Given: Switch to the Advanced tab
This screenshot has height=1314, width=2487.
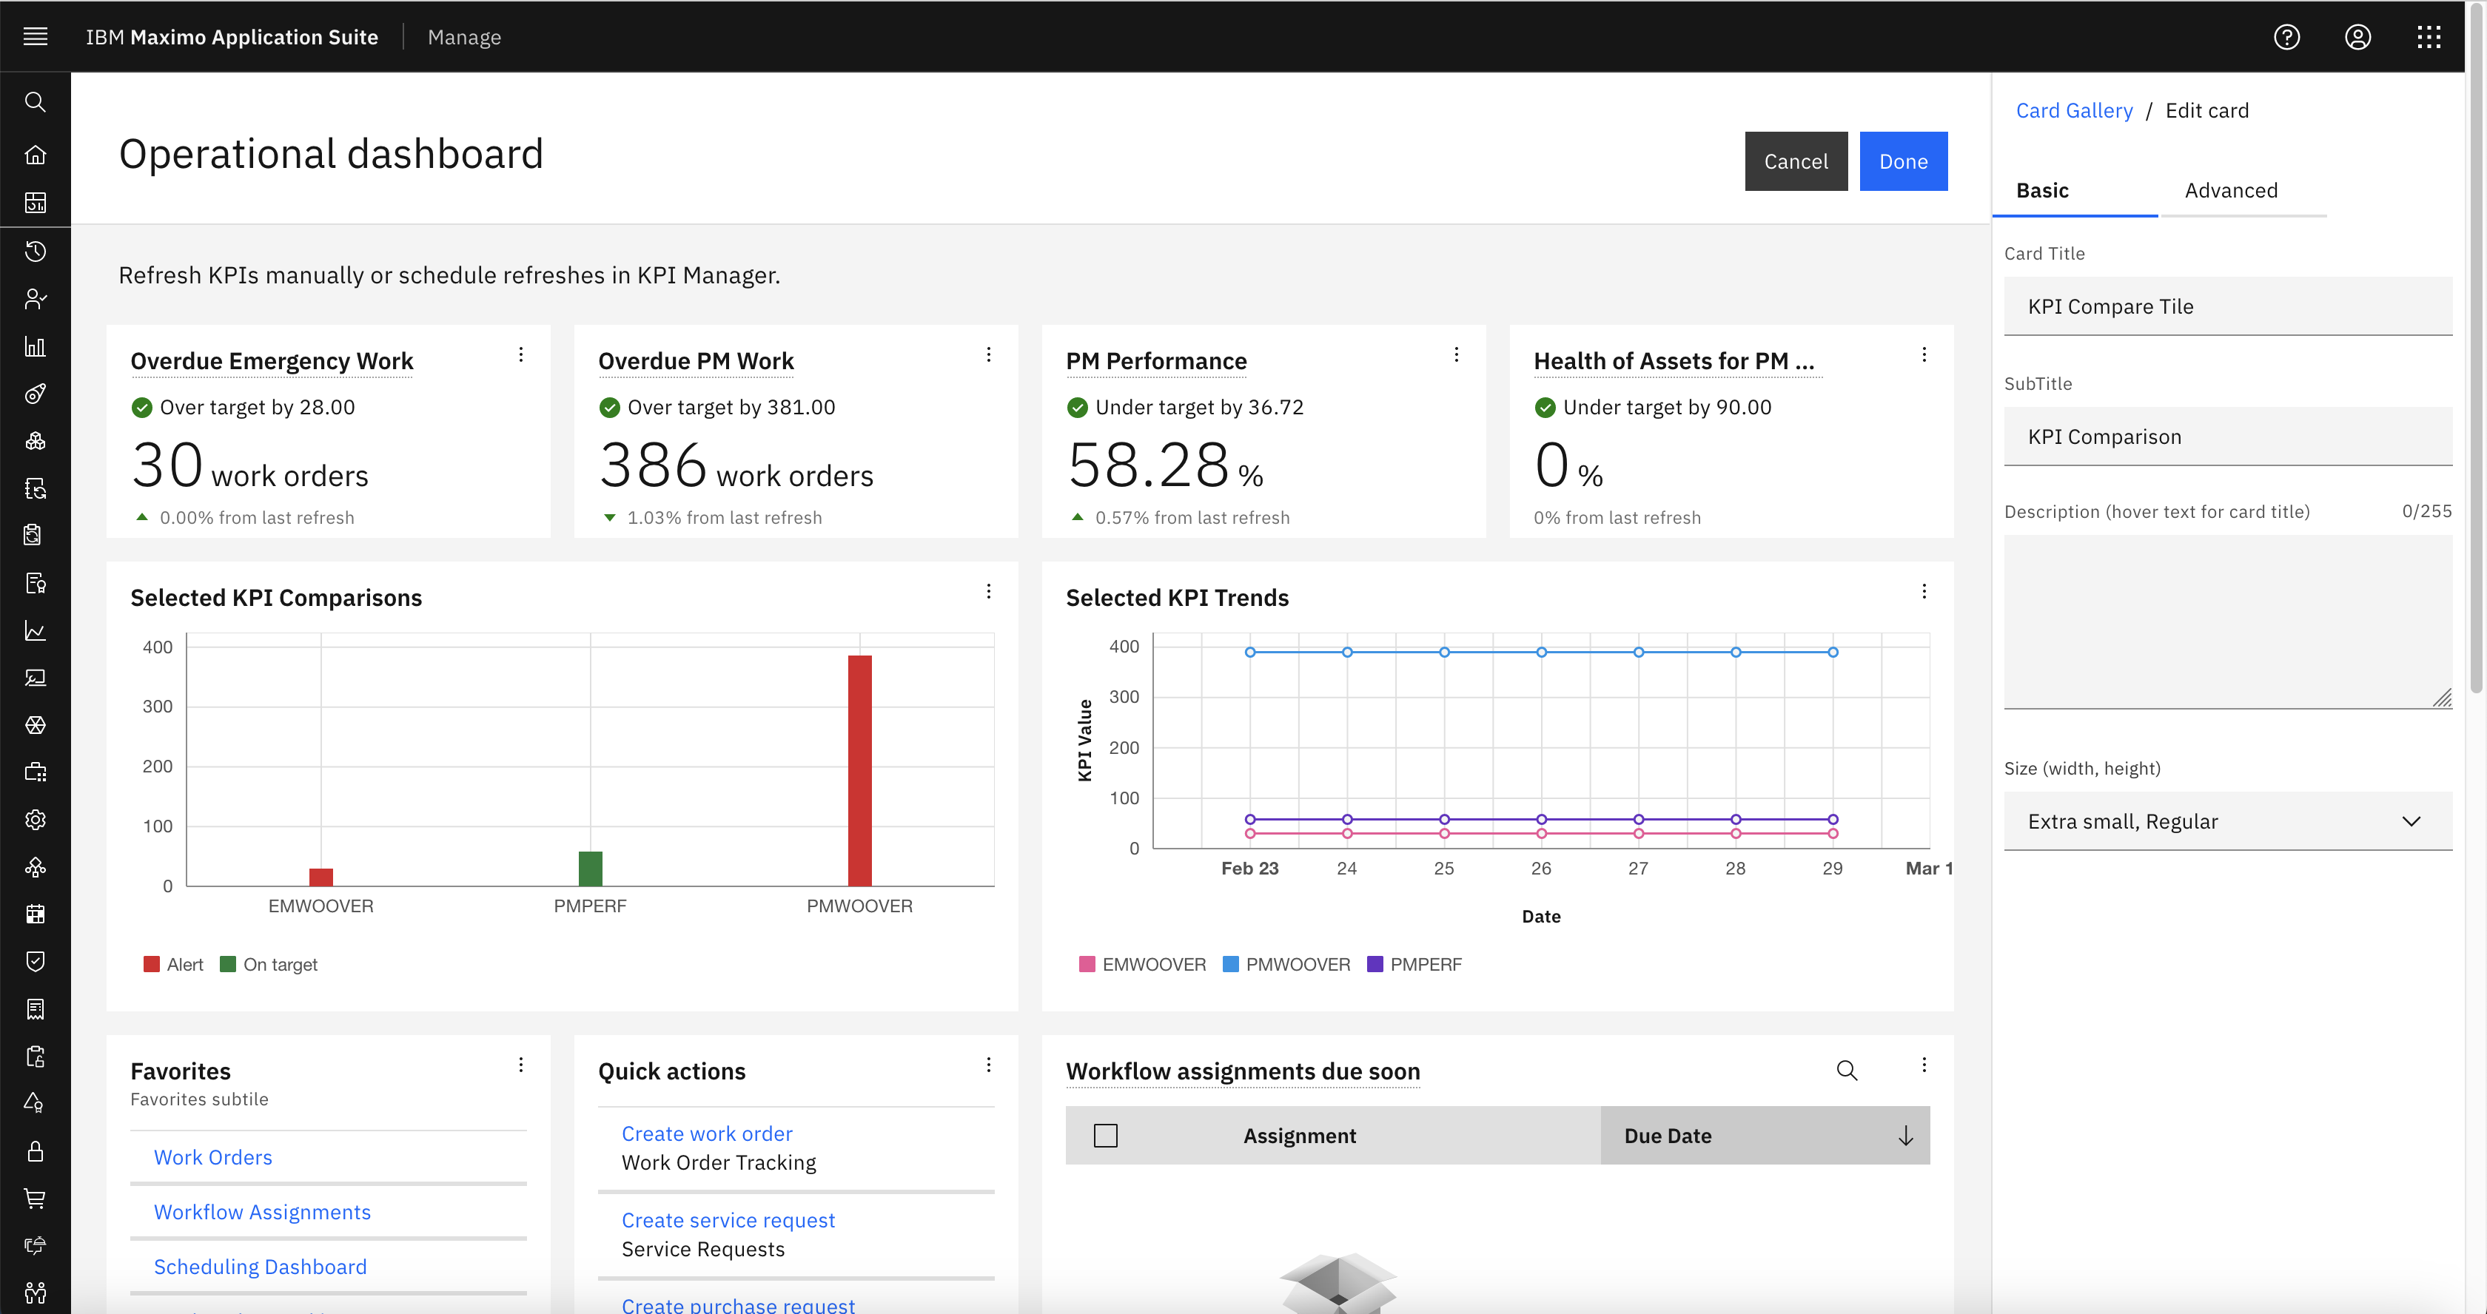Looking at the screenshot, I should click(2230, 190).
